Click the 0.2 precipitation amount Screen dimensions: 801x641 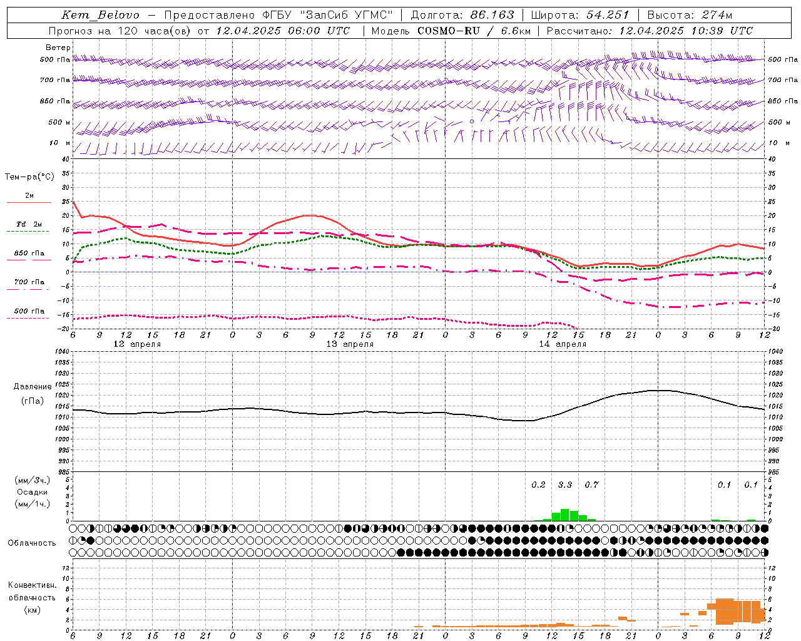538,485
